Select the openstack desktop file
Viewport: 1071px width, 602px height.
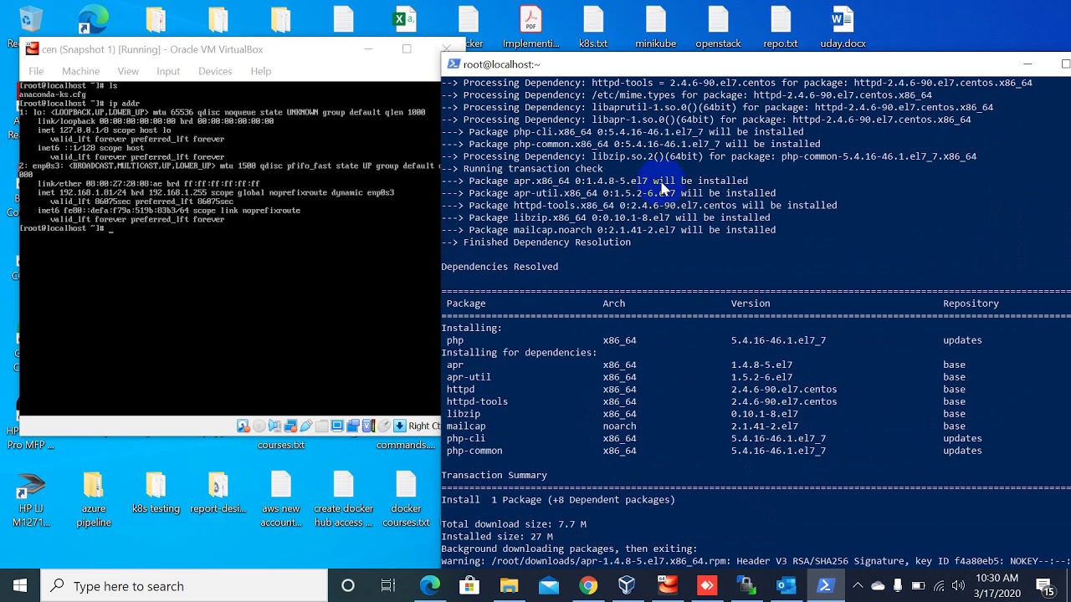click(718, 27)
